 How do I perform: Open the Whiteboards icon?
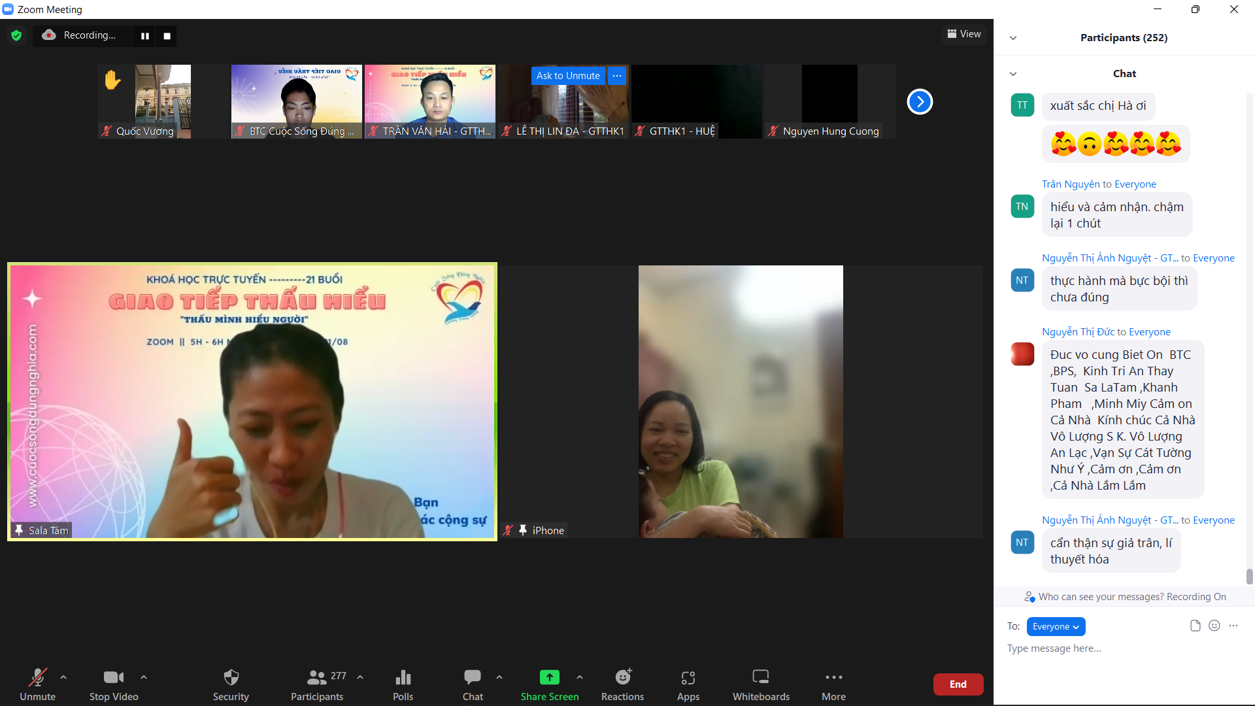pos(760,677)
